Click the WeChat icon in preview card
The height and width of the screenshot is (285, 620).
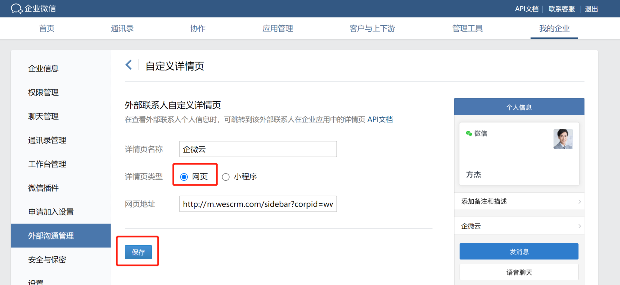(x=469, y=134)
